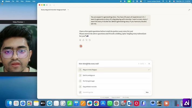This screenshot has height=108, width=192.
Task: Open the Claude app menu
Action: click(x=8, y=1)
